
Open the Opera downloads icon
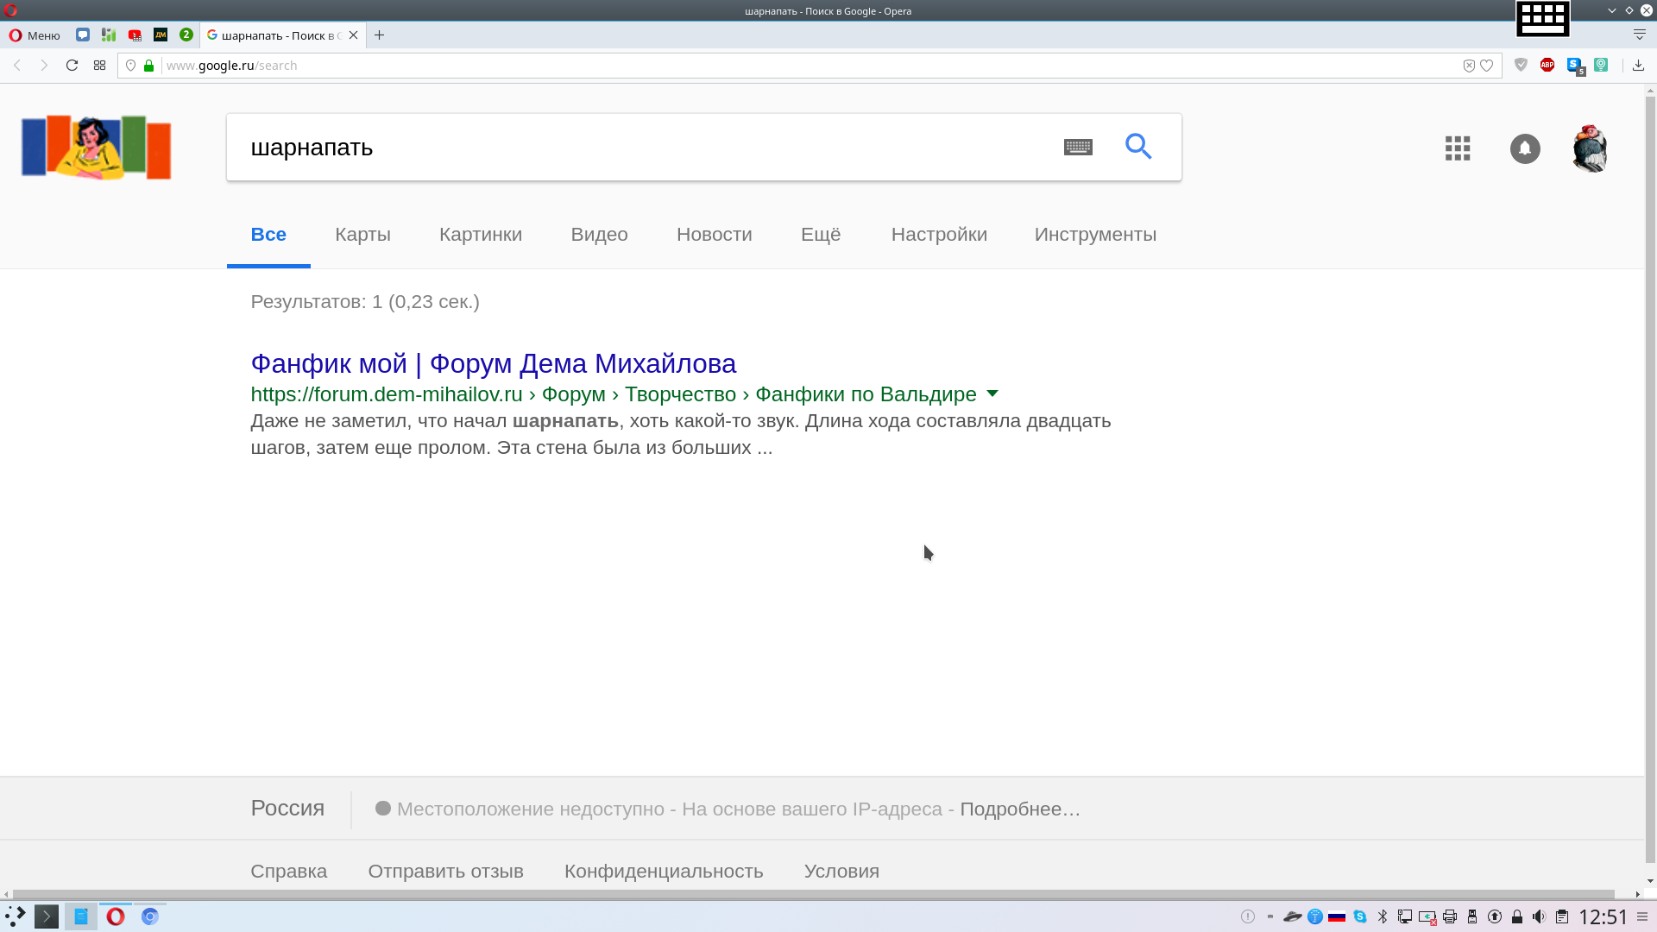1638,65
